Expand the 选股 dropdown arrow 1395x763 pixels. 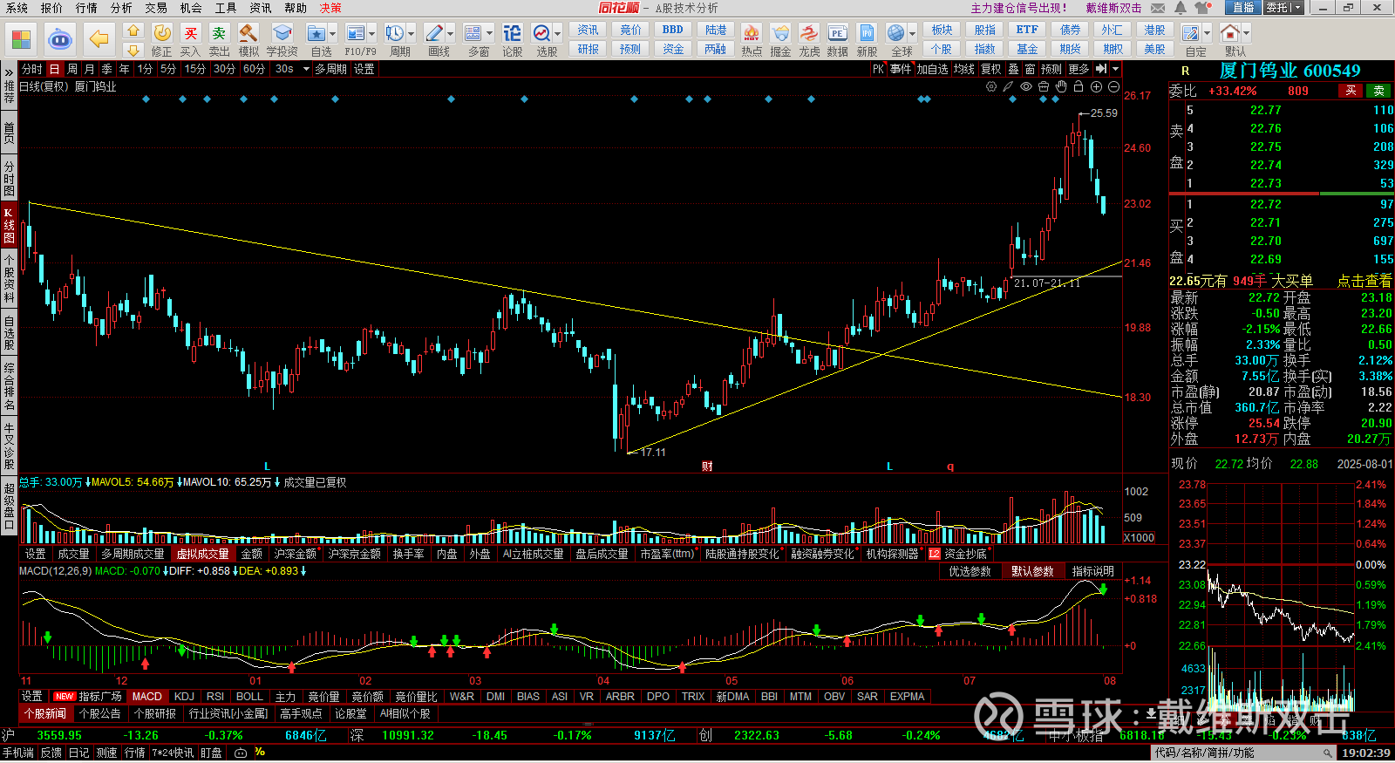pyautogui.click(x=558, y=34)
